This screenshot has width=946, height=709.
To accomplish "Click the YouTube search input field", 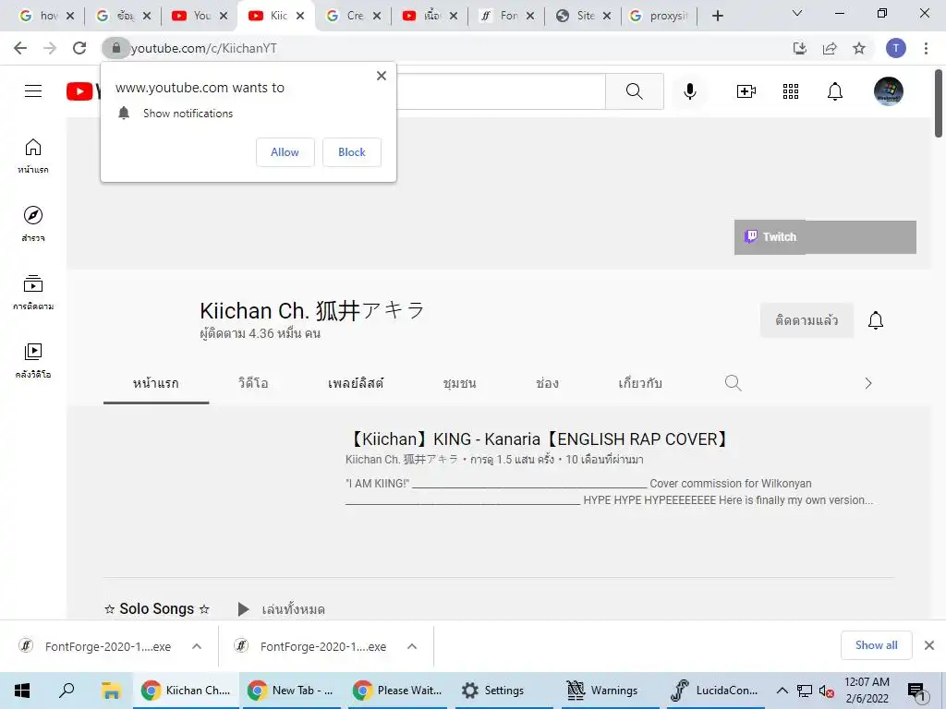I will point(501,91).
